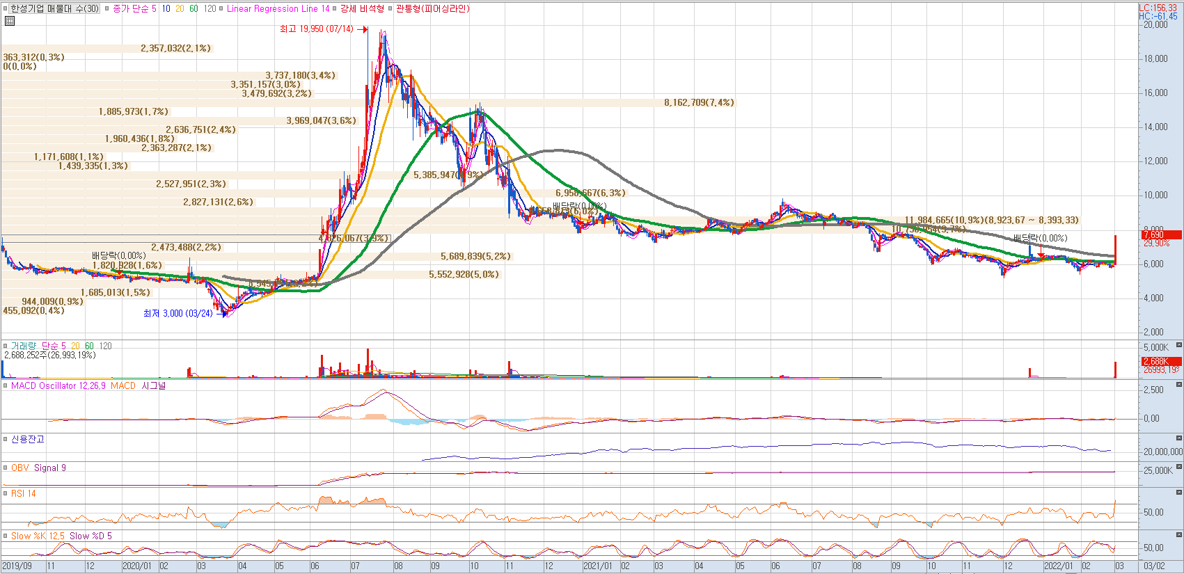Click the square marker before MACD Oscillator
Viewport: 1184px width, 574px height.
click(6, 385)
